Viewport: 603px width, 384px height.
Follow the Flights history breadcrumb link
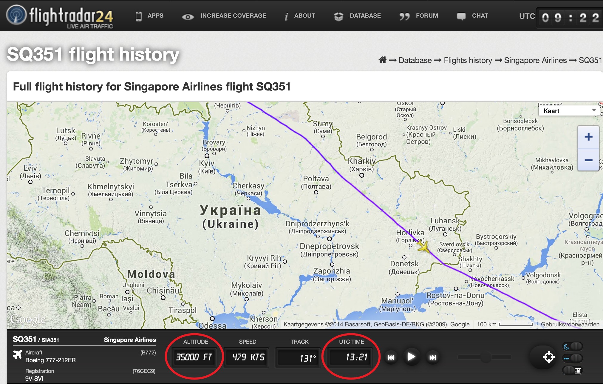pyautogui.click(x=468, y=60)
